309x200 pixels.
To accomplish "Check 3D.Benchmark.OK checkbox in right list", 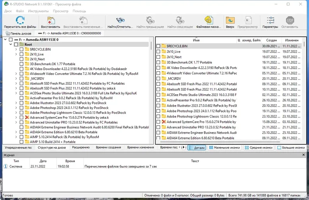I will 158,62.
